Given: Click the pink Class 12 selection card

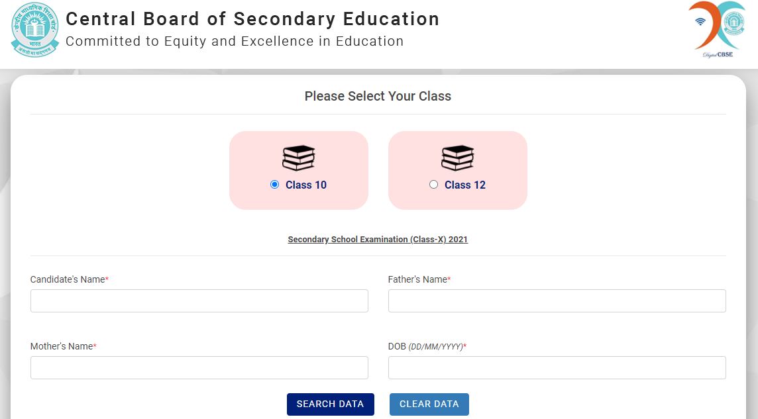Looking at the screenshot, I should click(458, 170).
